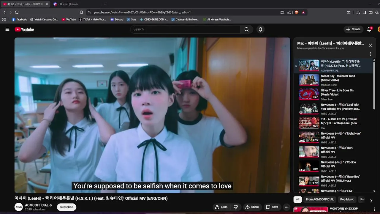Show next filter chips with arrow
The width and height of the screenshot is (380, 214).
click(x=371, y=201)
